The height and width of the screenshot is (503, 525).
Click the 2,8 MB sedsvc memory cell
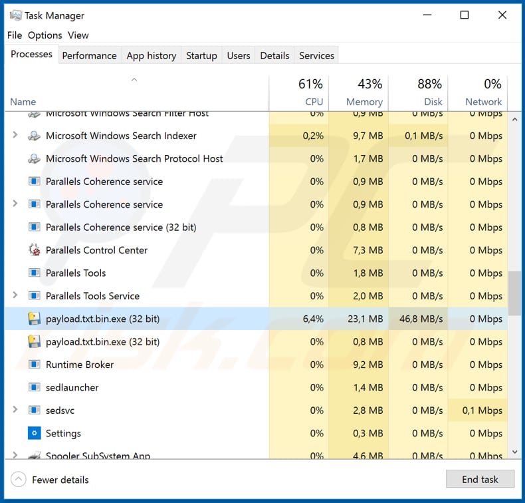[x=359, y=410]
